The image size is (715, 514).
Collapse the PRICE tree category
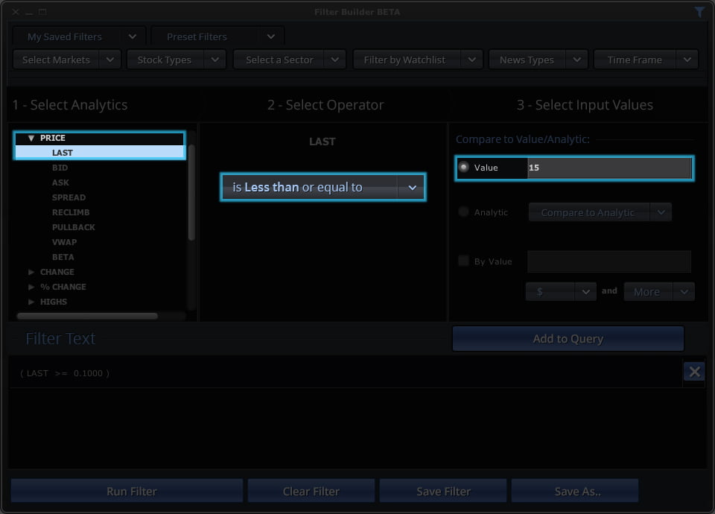coord(31,138)
